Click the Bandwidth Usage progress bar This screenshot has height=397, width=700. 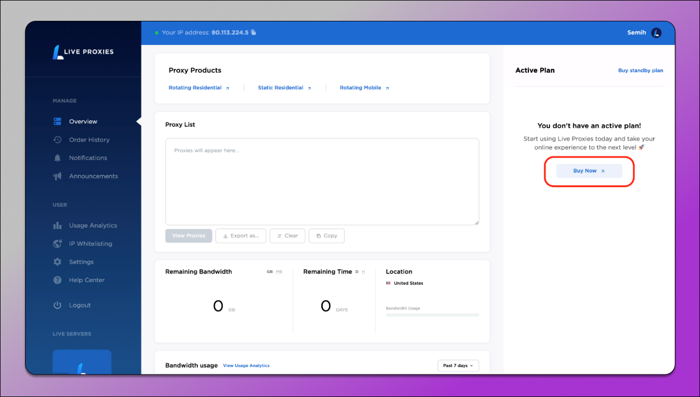point(432,315)
